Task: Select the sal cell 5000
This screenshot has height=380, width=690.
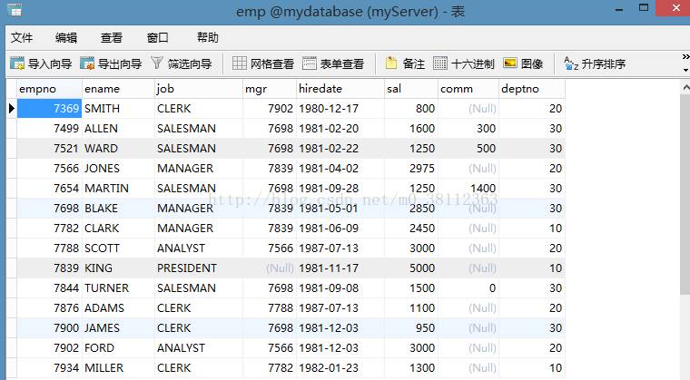Action: coord(411,268)
